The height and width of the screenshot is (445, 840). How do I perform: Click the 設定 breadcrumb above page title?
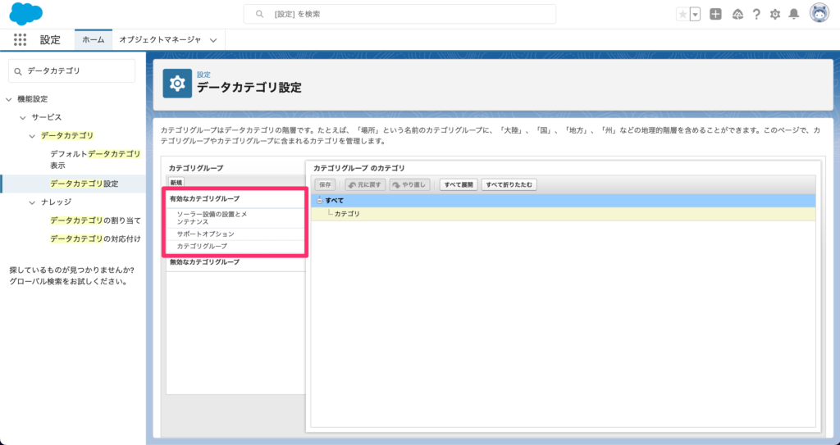tap(203, 75)
